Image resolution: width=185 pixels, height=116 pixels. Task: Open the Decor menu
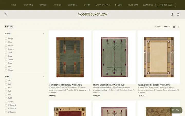pos(118,5)
